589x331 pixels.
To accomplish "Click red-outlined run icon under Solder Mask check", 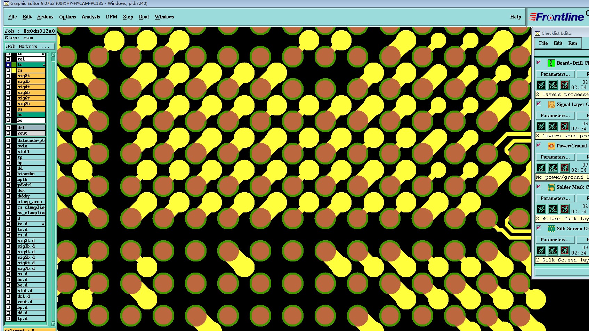I will [565, 209].
